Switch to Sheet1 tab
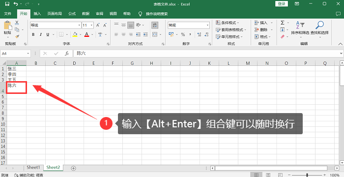The width and height of the screenshot is (344, 177). pos(33,167)
